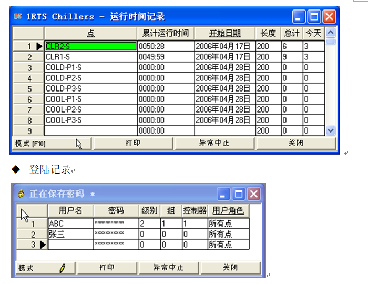The height and width of the screenshot is (284, 368).
Task: Click start date cell of CLR2-S row
Action: [x=225, y=46]
